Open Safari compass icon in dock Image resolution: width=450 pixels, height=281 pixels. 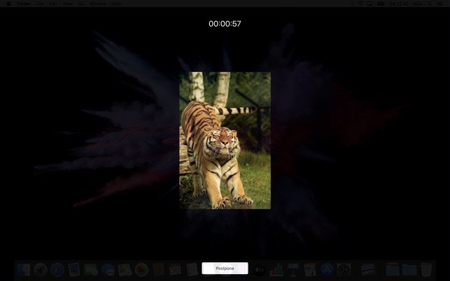tap(57, 270)
